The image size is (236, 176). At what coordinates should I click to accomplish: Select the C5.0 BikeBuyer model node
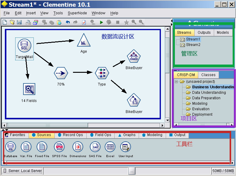(134, 100)
